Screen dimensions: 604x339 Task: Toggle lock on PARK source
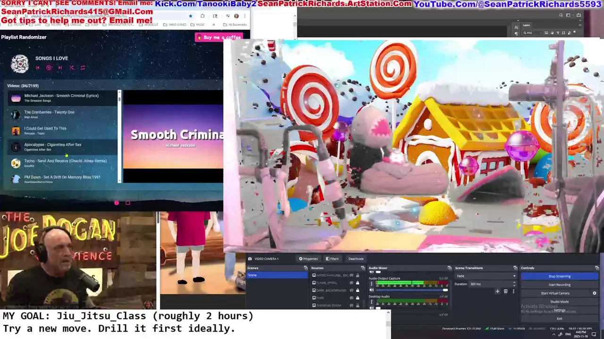tap(358, 298)
